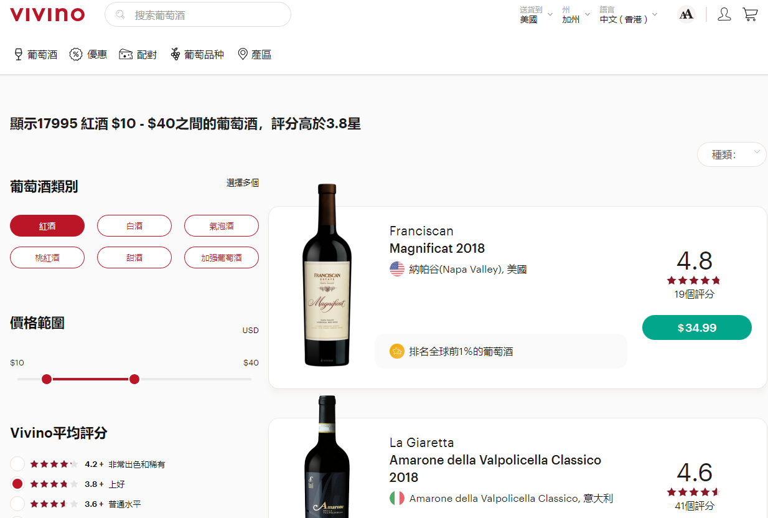768x518 pixels.
Task: Select the 4.2+ rating radio button
Action: coord(17,464)
